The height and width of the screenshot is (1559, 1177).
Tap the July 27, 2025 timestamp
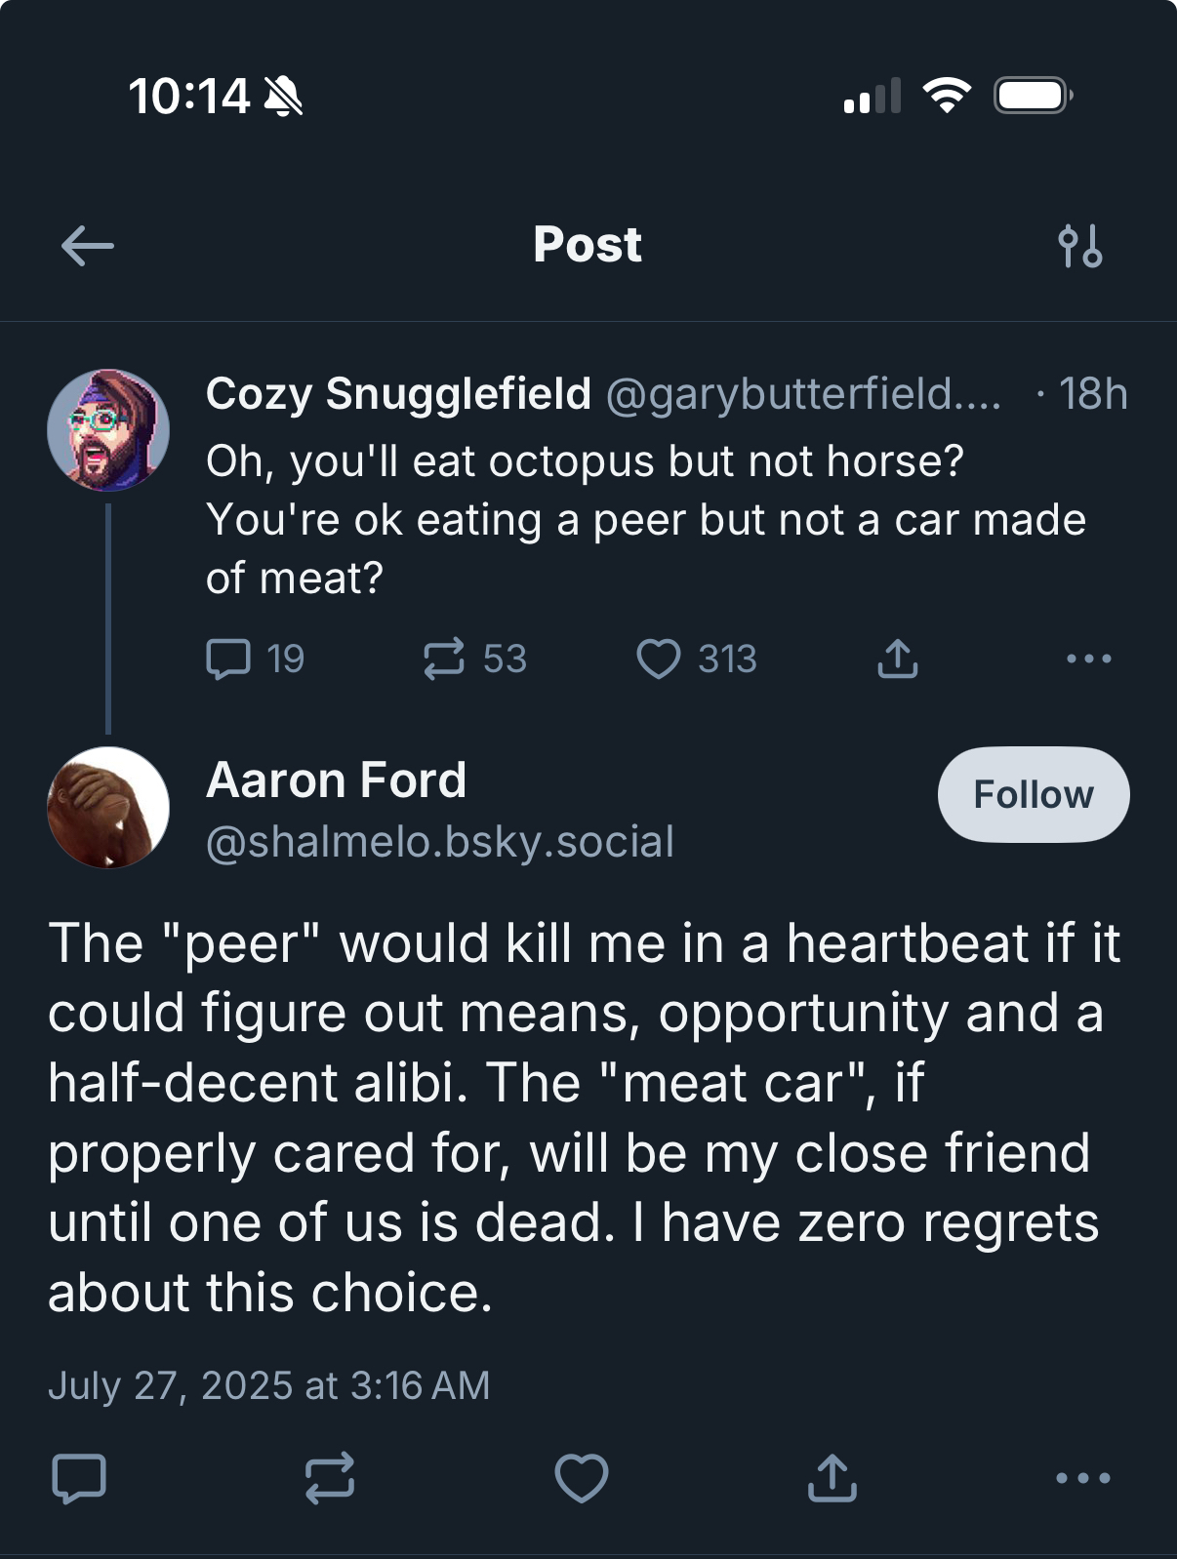click(x=268, y=1385)
